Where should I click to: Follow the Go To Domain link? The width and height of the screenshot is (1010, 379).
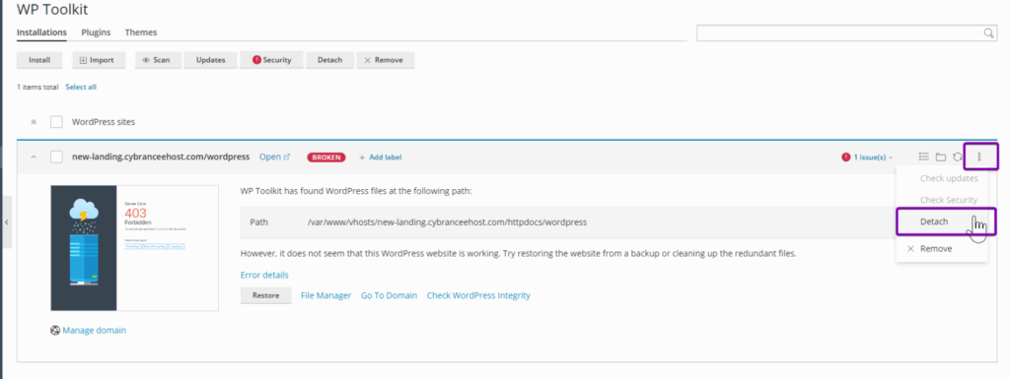pos(389,295)
